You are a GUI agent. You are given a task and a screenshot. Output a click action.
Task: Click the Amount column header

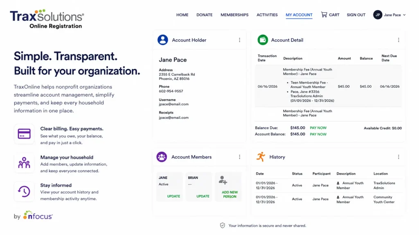pyautogui.click(x=344, y=58)
